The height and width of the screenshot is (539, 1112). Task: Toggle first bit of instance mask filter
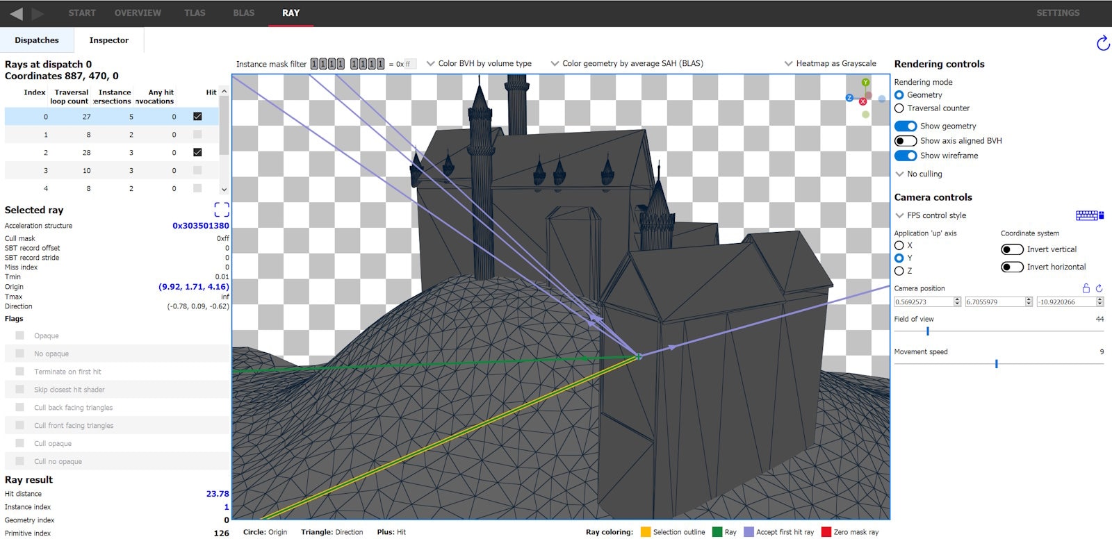pos(314,64)
